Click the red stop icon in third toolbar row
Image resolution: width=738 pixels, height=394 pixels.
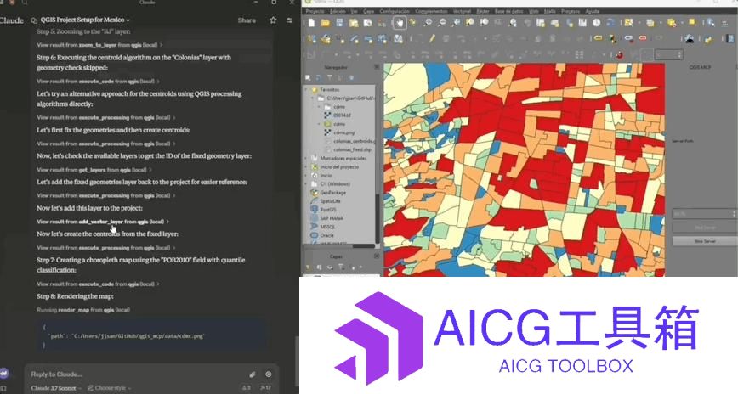click(619, 54)
